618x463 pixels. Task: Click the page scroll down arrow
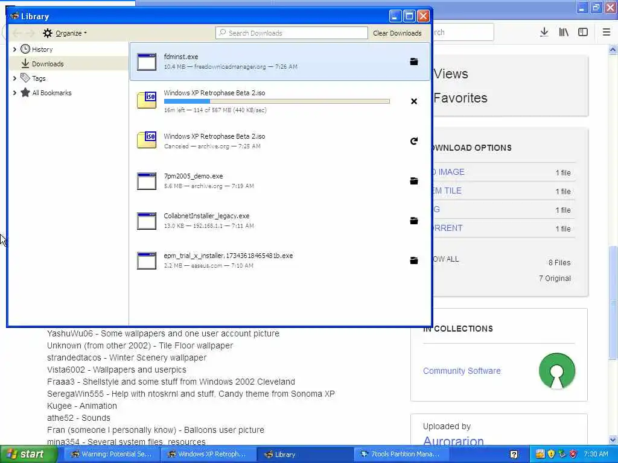[613, 439]
